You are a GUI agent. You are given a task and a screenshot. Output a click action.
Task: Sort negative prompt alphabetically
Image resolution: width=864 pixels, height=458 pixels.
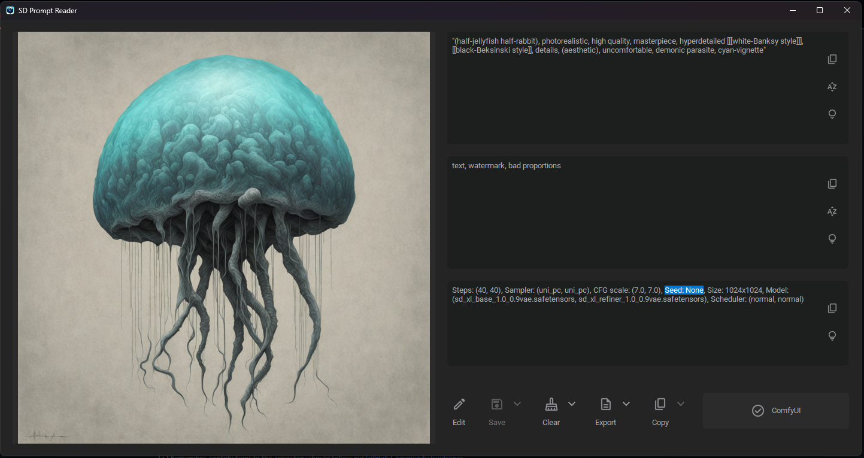[832, 211]
